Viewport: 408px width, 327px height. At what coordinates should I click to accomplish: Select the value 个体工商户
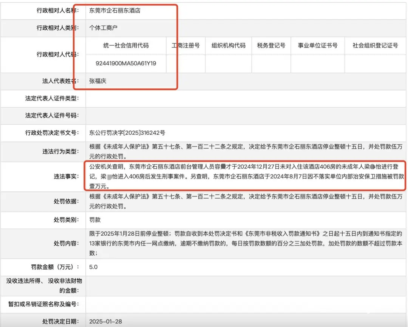coord(103,28)
